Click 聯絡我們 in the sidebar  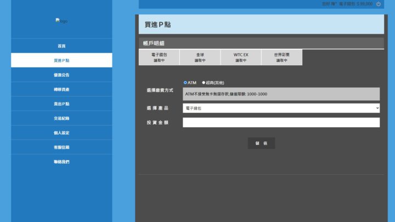(61, 162)
